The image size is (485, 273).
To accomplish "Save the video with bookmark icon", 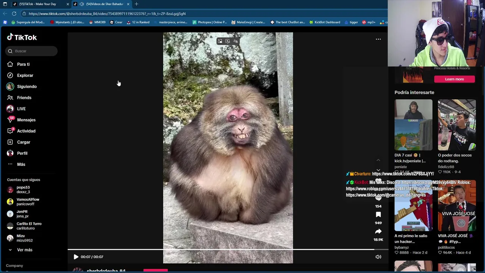I will pos(378,215).
